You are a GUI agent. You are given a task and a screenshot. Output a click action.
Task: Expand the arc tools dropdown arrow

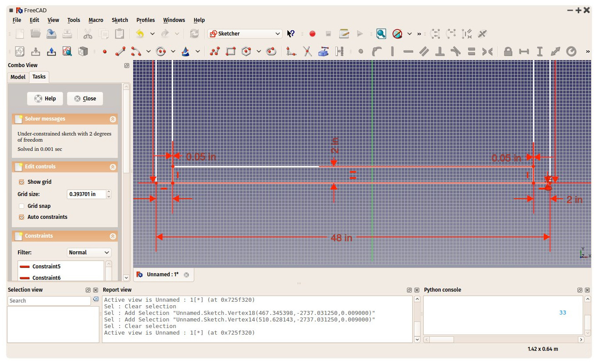coord(149,52)
